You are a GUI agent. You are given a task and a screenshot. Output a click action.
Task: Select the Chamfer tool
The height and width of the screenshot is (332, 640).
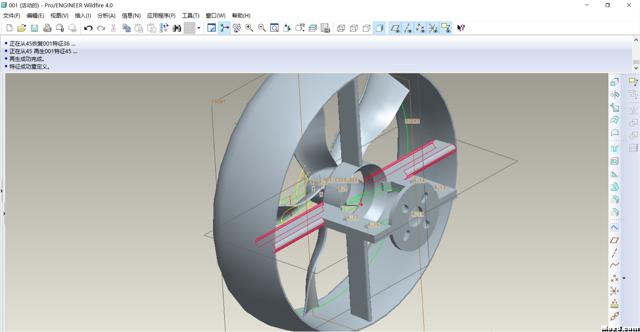coord(615,212)
